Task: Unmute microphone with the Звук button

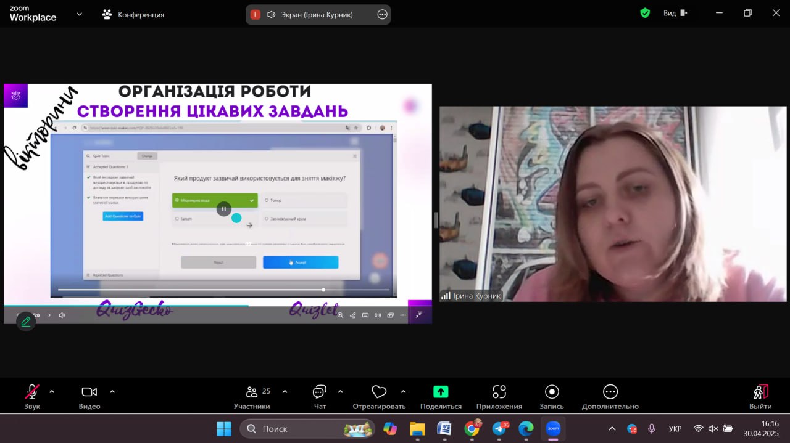Action: point(31,392)
